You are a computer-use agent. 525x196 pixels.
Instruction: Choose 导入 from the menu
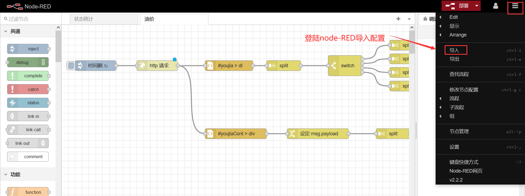click(454, 50)
